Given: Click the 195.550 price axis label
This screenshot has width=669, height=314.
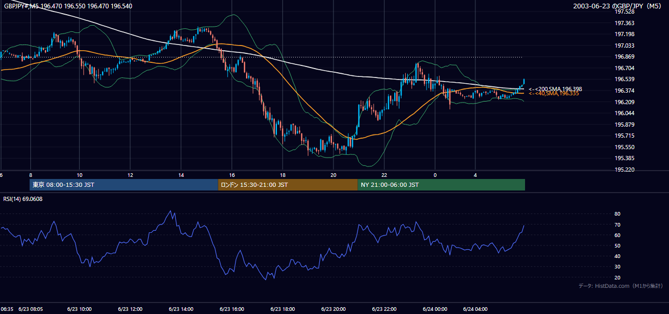Looking at the screenshot, I should click(626, 147).
